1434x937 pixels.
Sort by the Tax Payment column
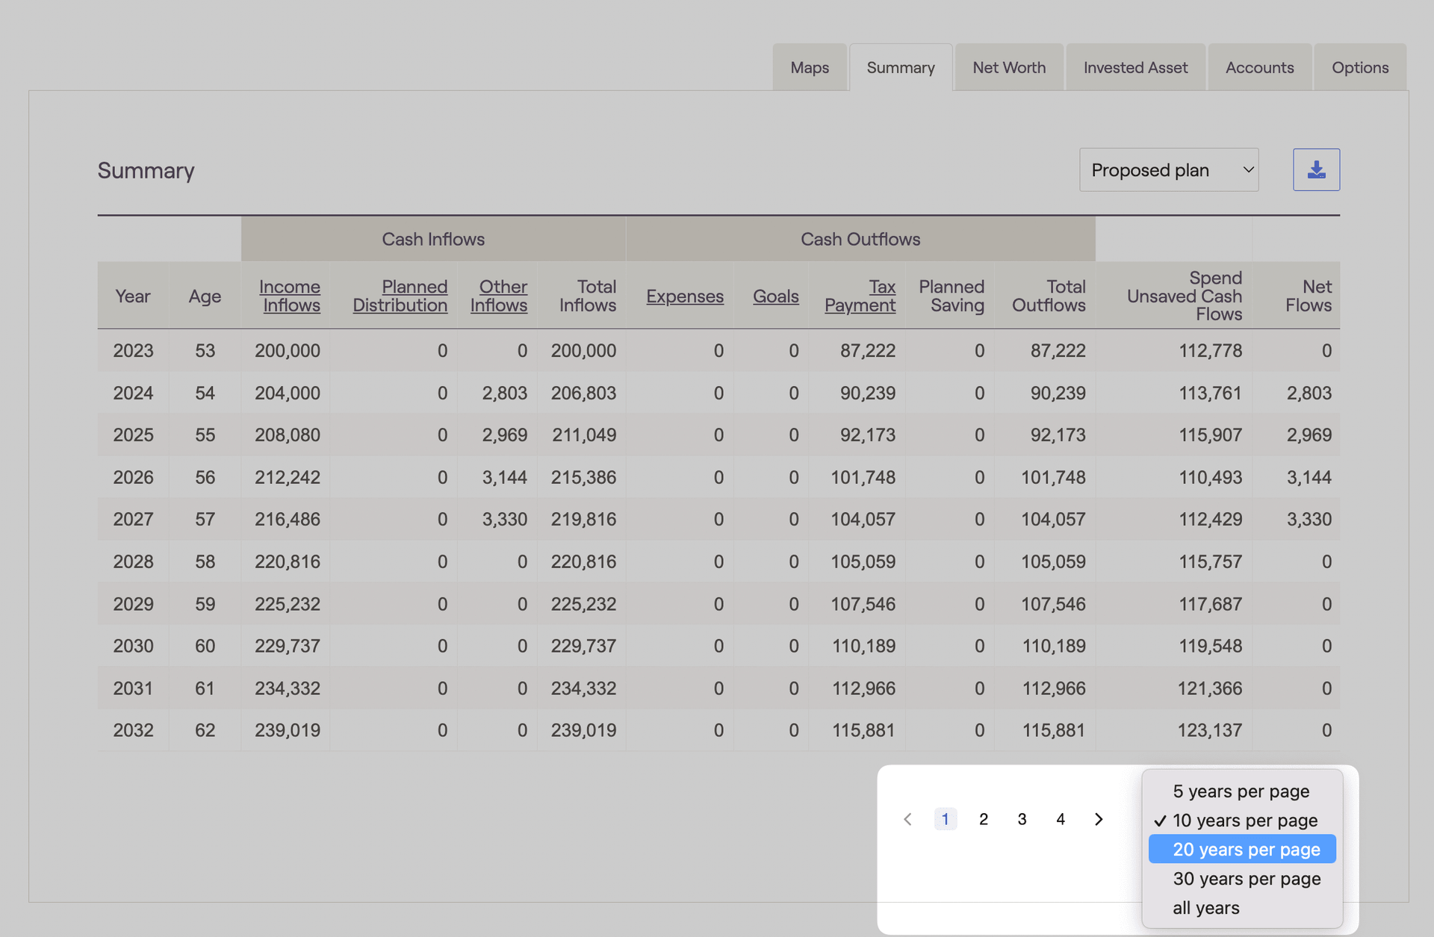tap(860, 296)
